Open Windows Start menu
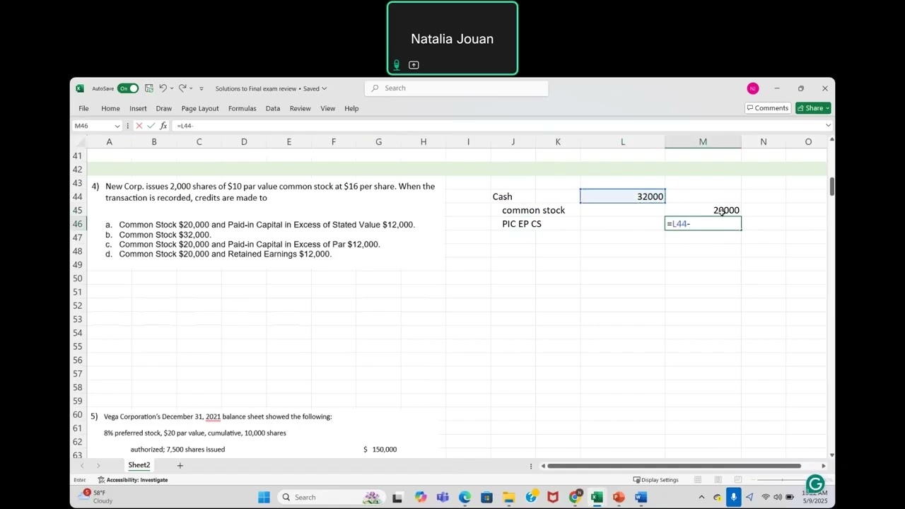The image size is (905, 509). point(264,497)
